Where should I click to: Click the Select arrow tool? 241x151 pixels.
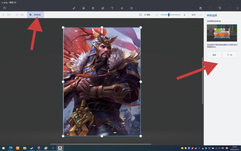pos(6,15)
